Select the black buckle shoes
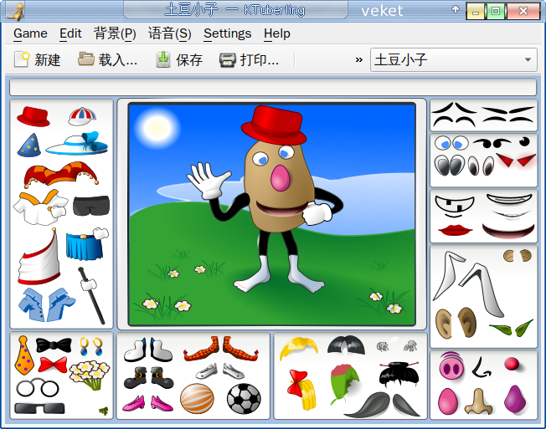546x429 pixels. [149, 377]
